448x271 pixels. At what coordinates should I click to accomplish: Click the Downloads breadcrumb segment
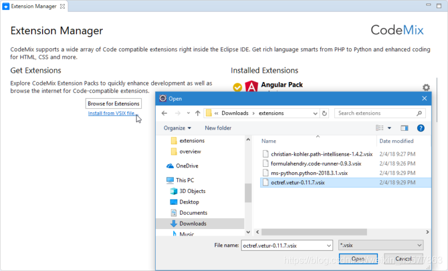pyautogui.click(x=235, y=113)
